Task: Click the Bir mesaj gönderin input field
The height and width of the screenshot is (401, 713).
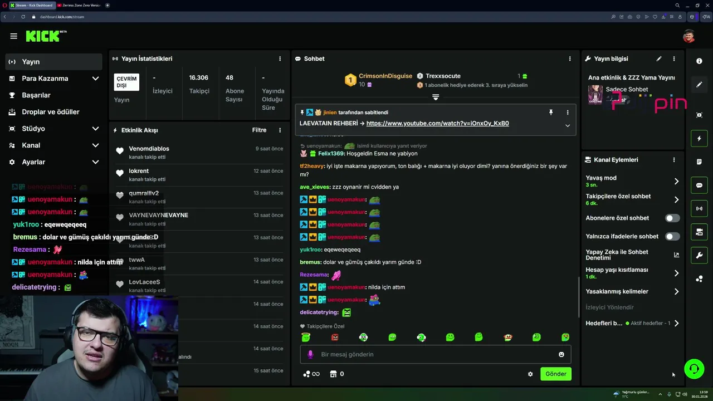Action: (436, 354)
